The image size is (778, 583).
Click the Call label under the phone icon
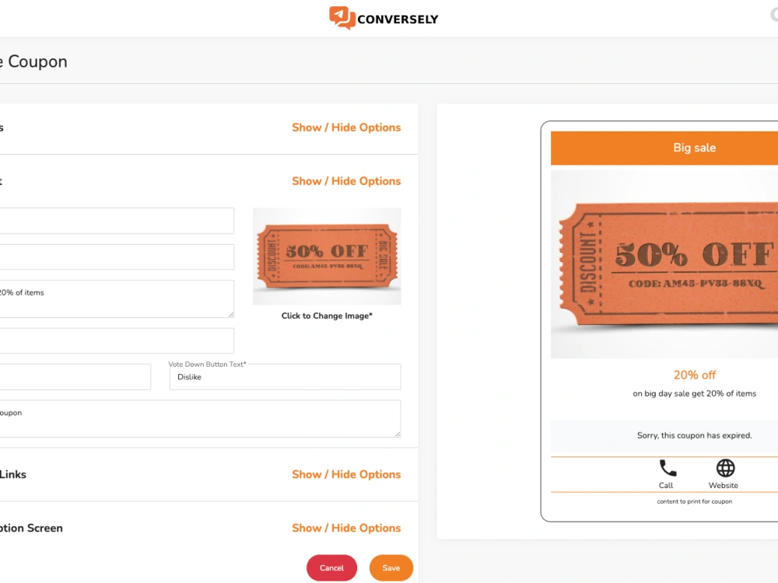(x=666, y=485)
